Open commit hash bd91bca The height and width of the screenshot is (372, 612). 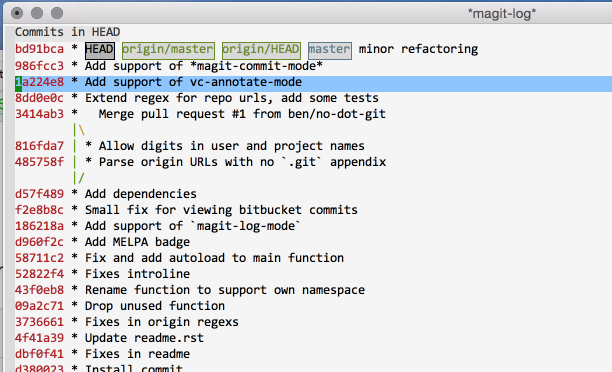coord(39,49)
